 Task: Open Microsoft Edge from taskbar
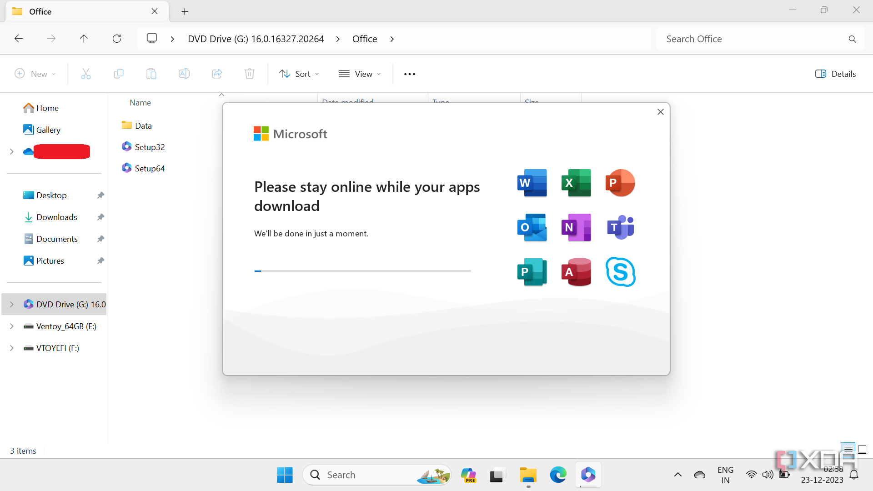558,475
